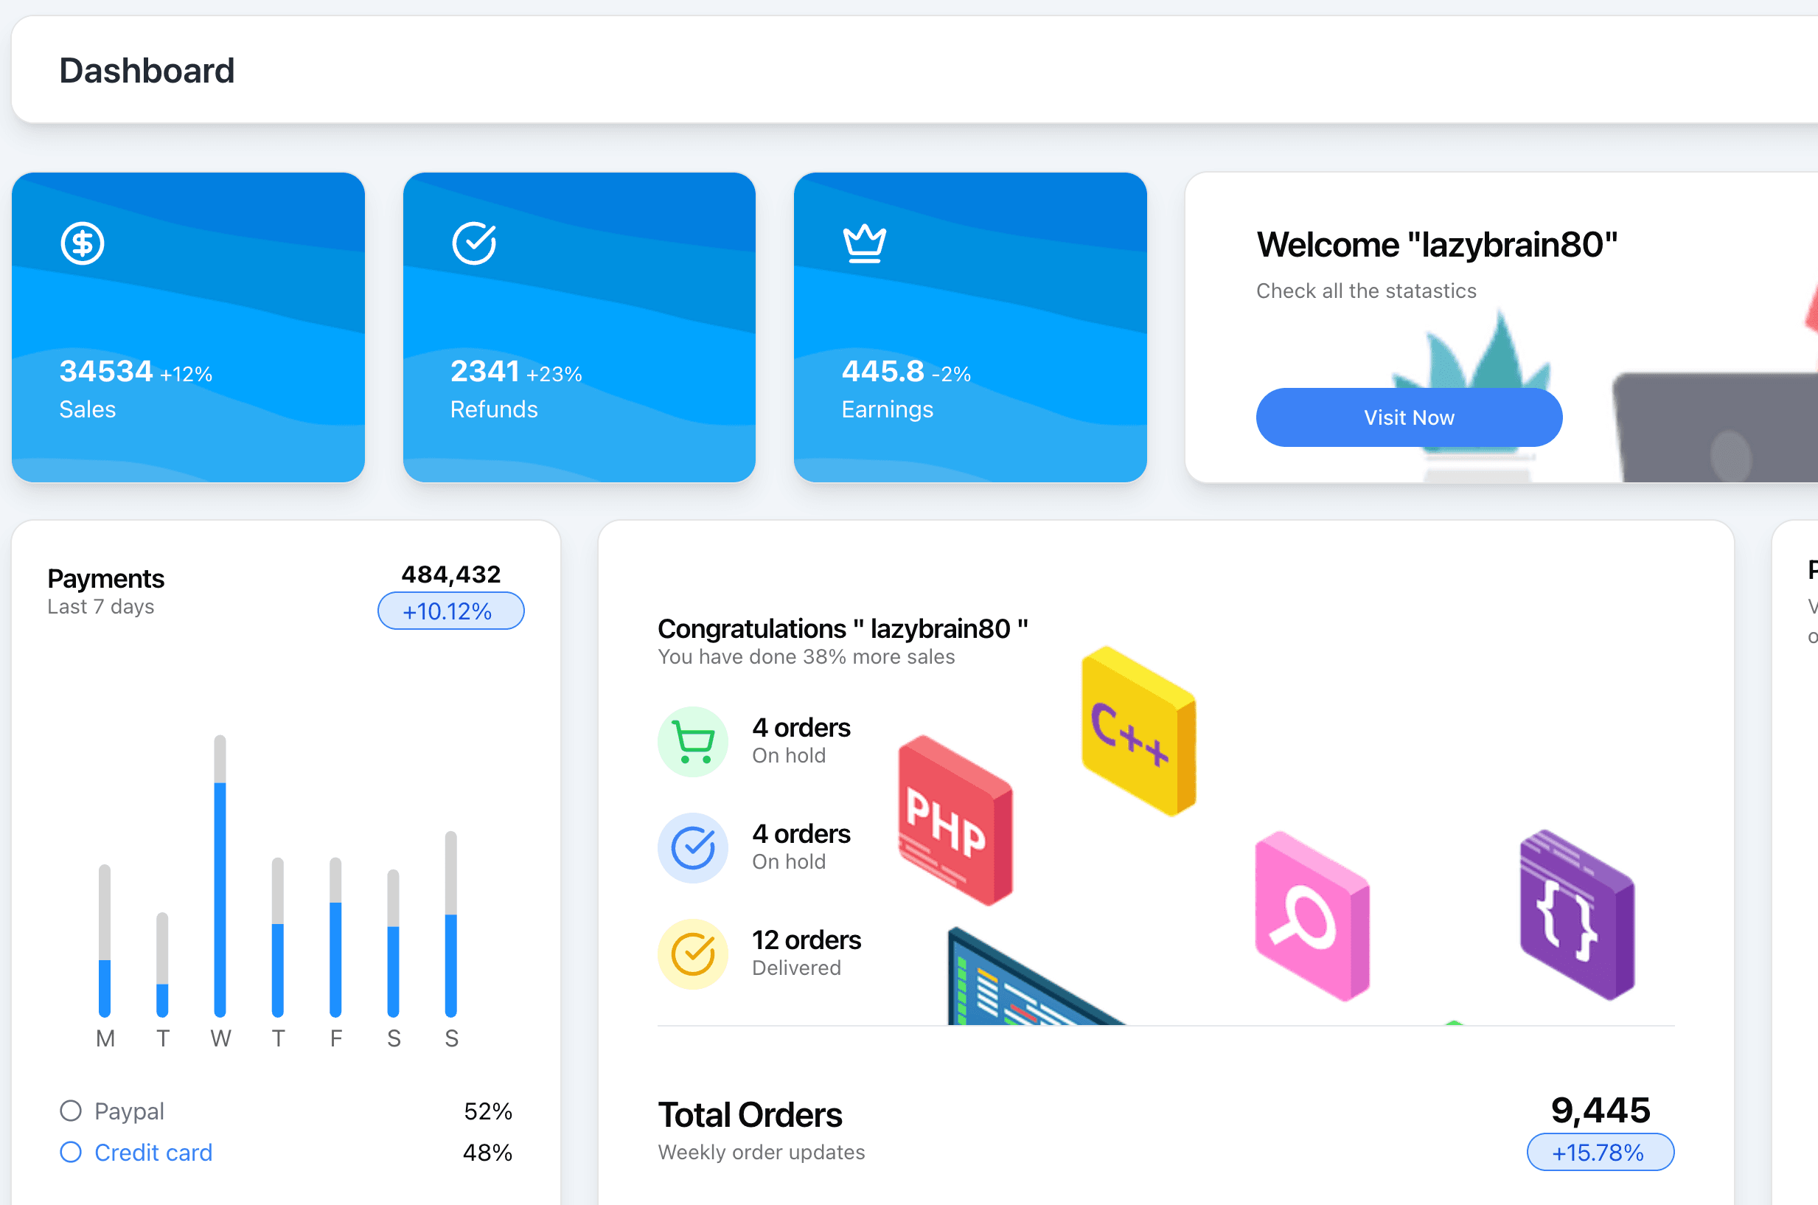Click the red PHP block icon
The image size is (1818, 1205).
coord(955,820)
